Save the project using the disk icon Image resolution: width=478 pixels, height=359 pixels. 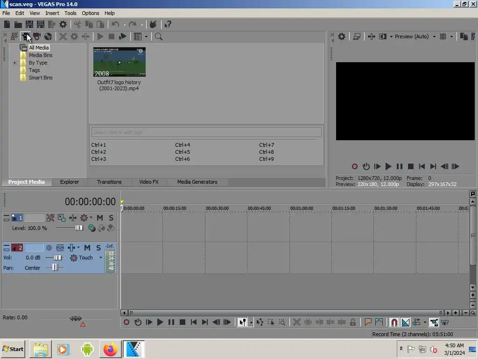29,24
